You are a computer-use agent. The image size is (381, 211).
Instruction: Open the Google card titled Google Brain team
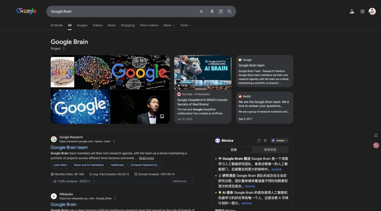tap(264, 71)
